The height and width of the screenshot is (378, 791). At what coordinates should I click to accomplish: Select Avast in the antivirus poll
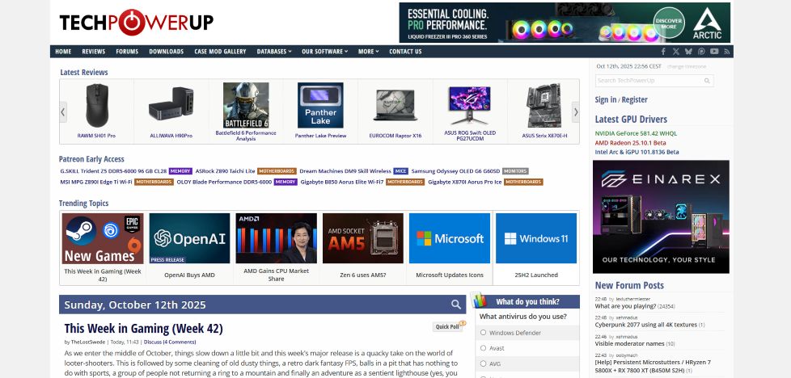[x=484, y=348]
